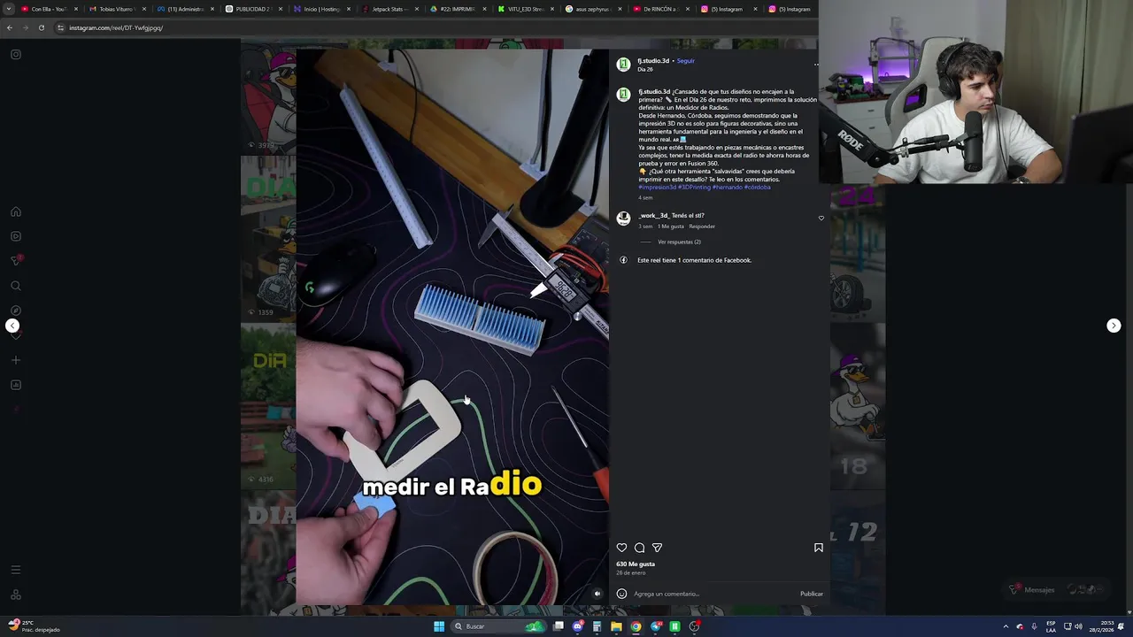Screen dimensions: 1133x637
Task: Open the _work__3d_ commenter profile name
Action: click(653, 216)
